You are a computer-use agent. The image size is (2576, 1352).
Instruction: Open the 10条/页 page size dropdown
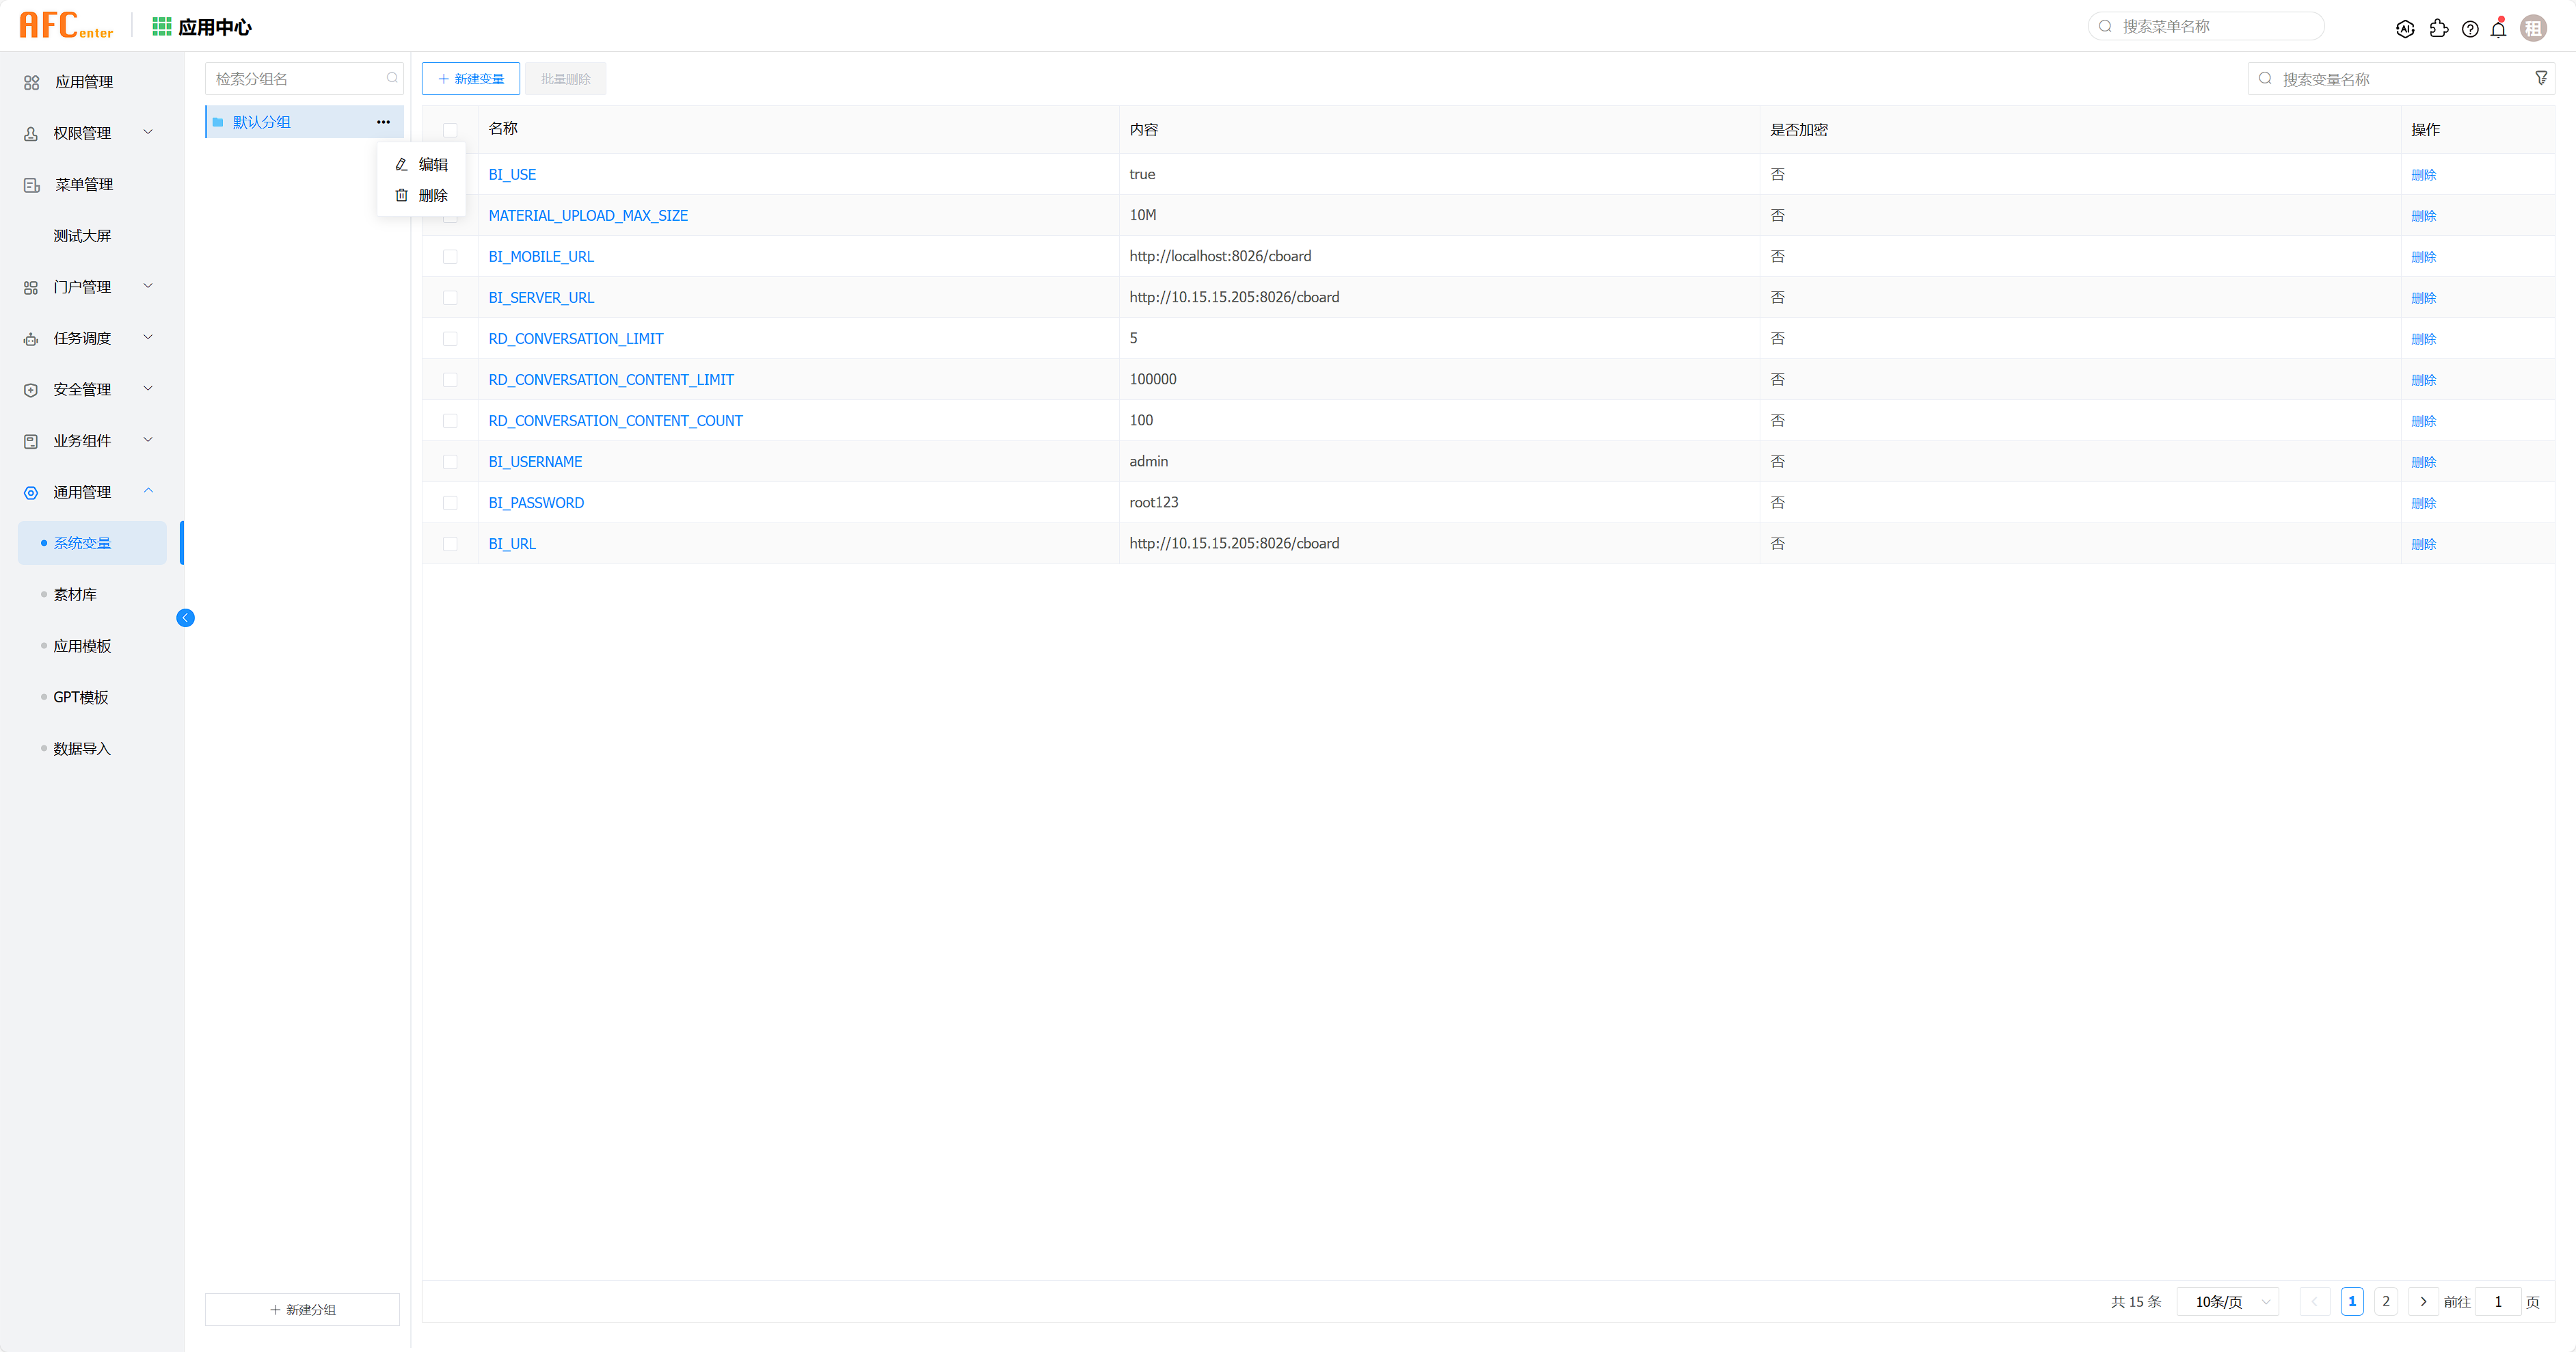pyautogui.click(x=2227, y=1301)
